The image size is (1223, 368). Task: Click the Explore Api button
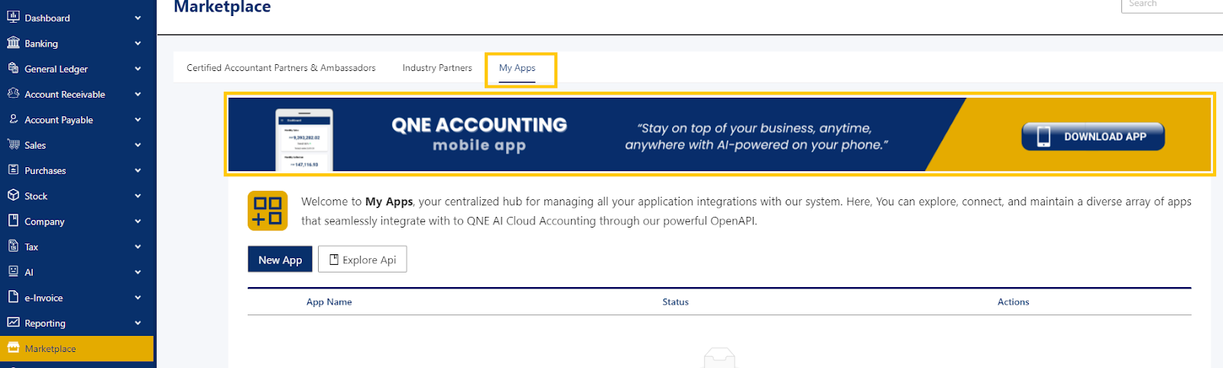pyautogui.click(x=362, y=260)
